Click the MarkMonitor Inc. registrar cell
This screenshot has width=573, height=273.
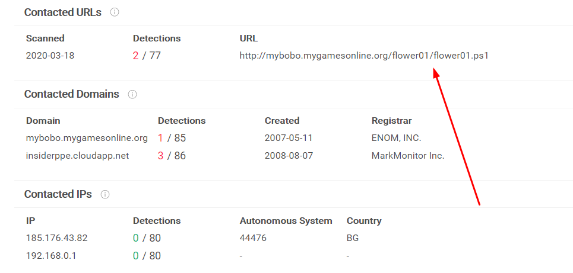point(408,156)
